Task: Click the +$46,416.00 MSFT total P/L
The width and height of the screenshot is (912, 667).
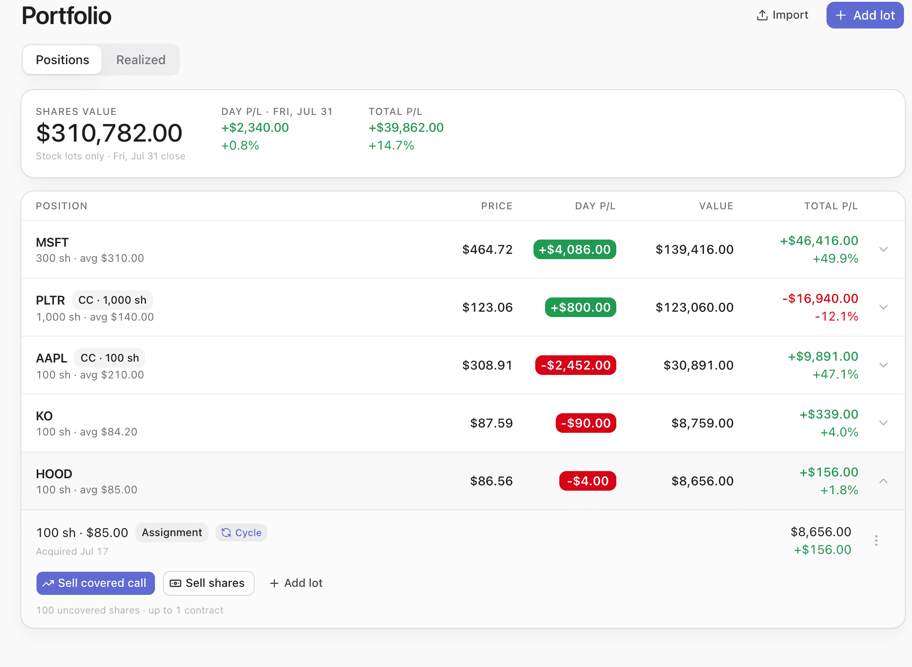Action: pyautogui.click(x=819, y=240)
